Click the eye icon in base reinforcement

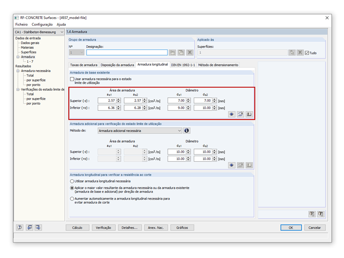[x=231, y=114]
